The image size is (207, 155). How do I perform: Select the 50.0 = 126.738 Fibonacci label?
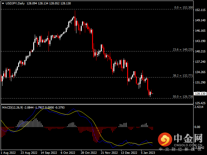point(183,97)
